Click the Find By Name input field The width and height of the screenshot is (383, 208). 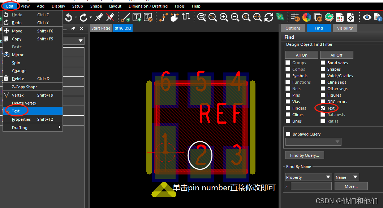coord(311,186)
